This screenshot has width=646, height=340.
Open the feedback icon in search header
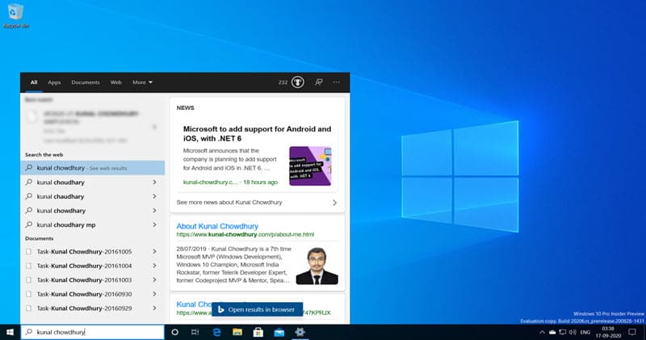point(318,82)
